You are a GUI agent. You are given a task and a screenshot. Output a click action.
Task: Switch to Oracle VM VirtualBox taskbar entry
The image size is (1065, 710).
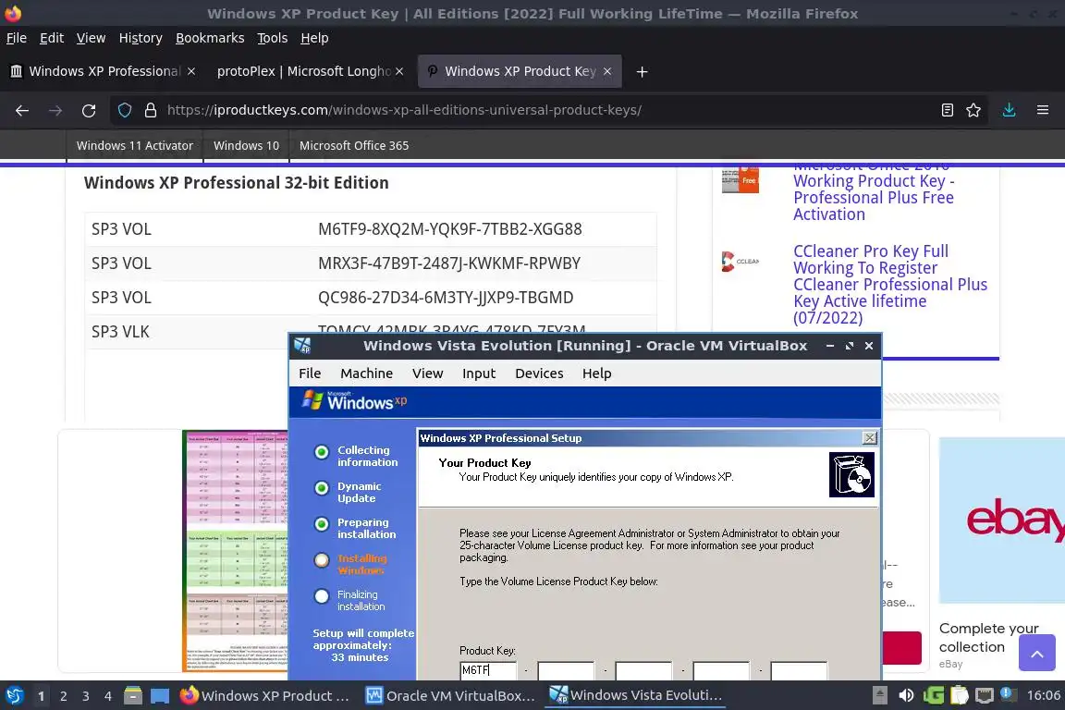pos(450,696)
